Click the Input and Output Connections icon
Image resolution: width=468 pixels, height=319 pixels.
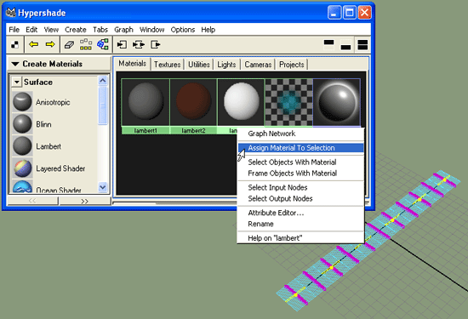139,45
